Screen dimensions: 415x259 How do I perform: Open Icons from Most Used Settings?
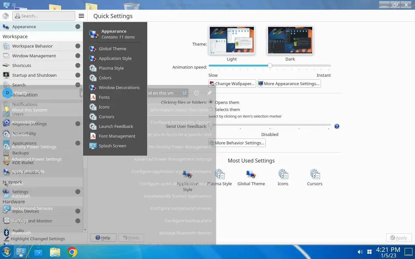(x=283, y=178)
